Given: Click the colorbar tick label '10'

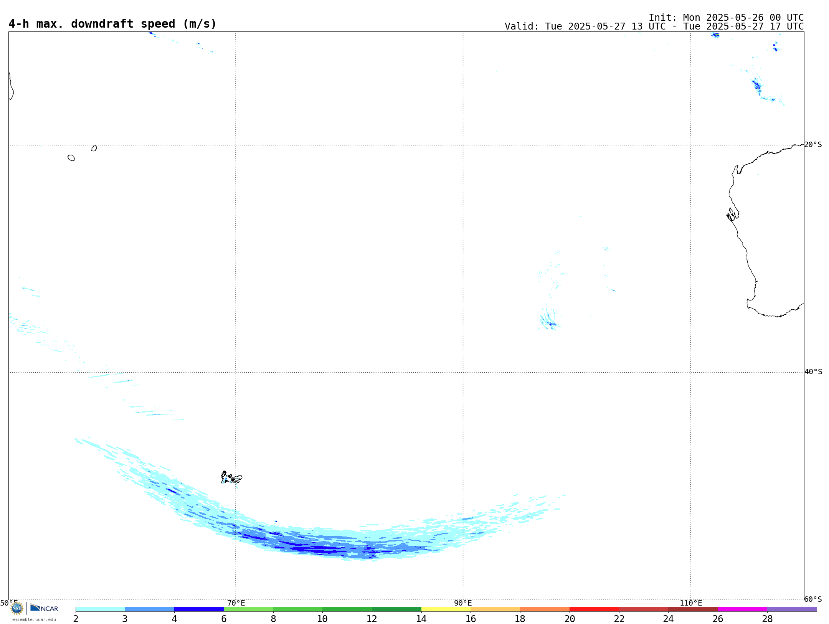Looking at the screenshot, I should point(322,619).
